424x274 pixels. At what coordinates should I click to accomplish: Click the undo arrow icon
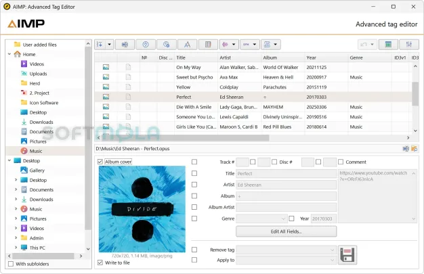pos(364,45)
